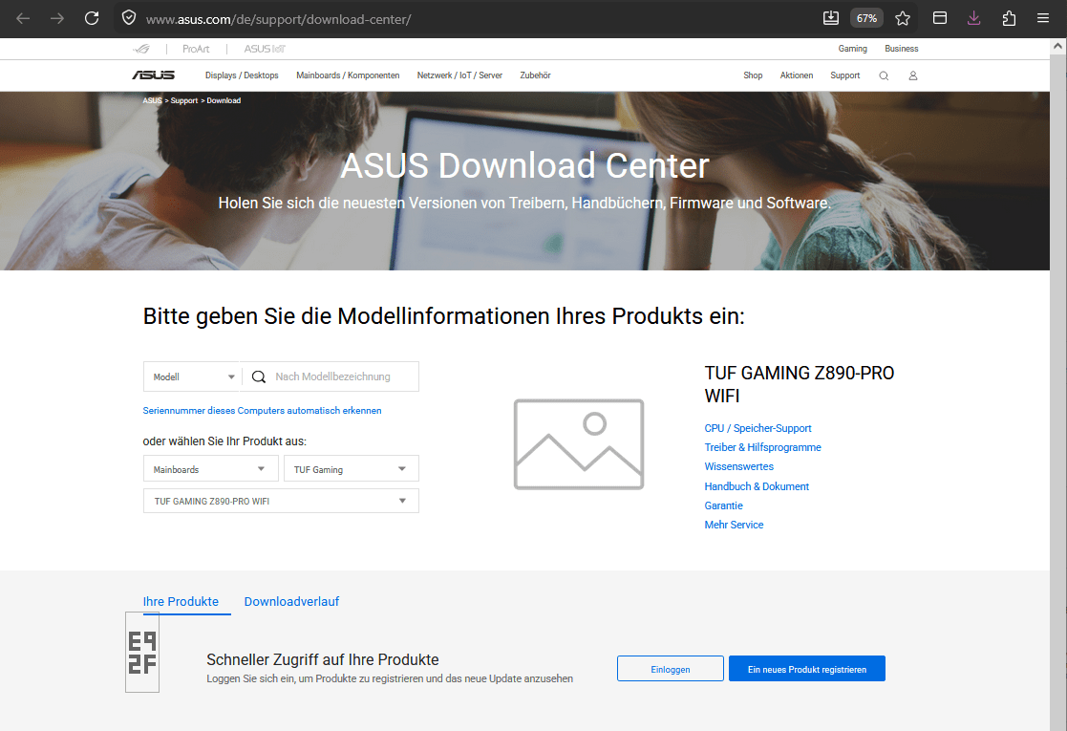Viewport: 1067px width, 731px height.
Task: Open the extensions puzzle icon
Action: [x=1009, y=18]
